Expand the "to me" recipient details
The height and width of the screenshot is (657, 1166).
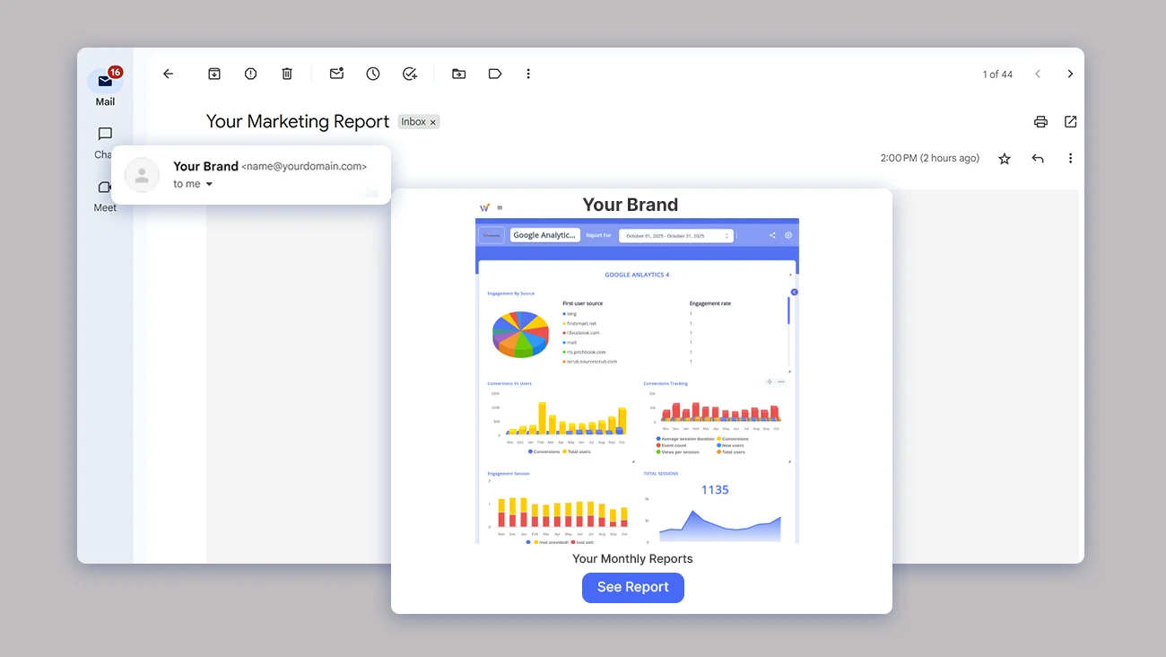pos(193,183)
